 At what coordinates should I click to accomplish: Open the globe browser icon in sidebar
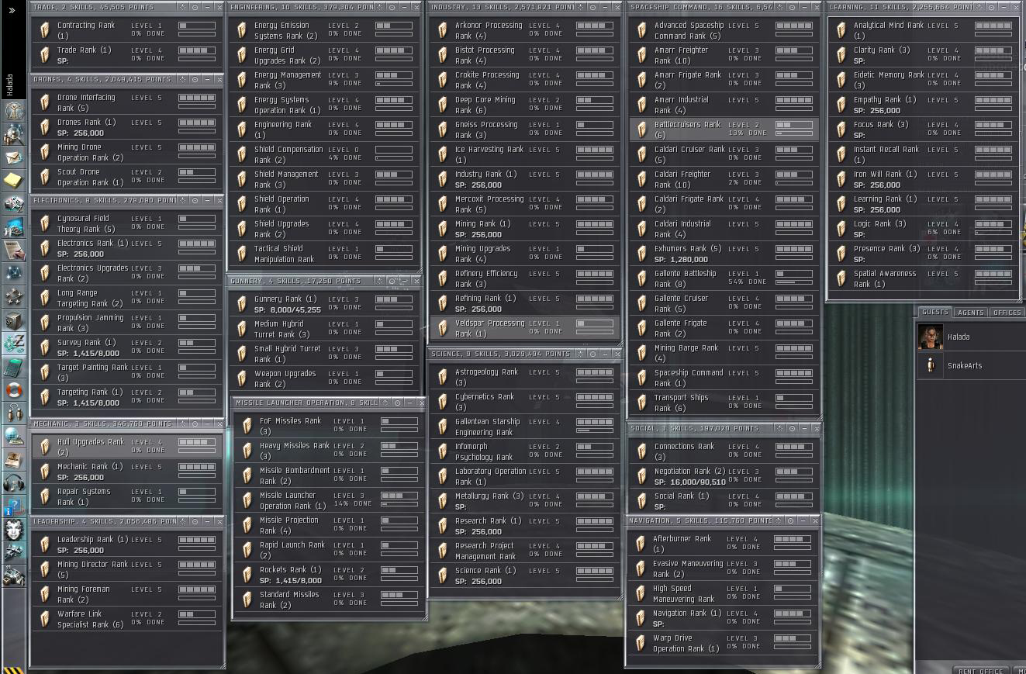point(14,437)
